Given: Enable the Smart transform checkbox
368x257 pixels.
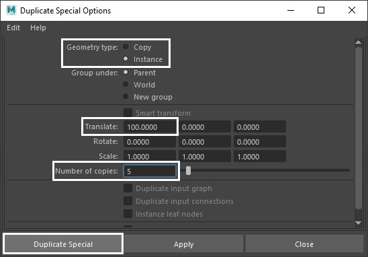Looking at the screenshot, I should click(x=128, y=112).
